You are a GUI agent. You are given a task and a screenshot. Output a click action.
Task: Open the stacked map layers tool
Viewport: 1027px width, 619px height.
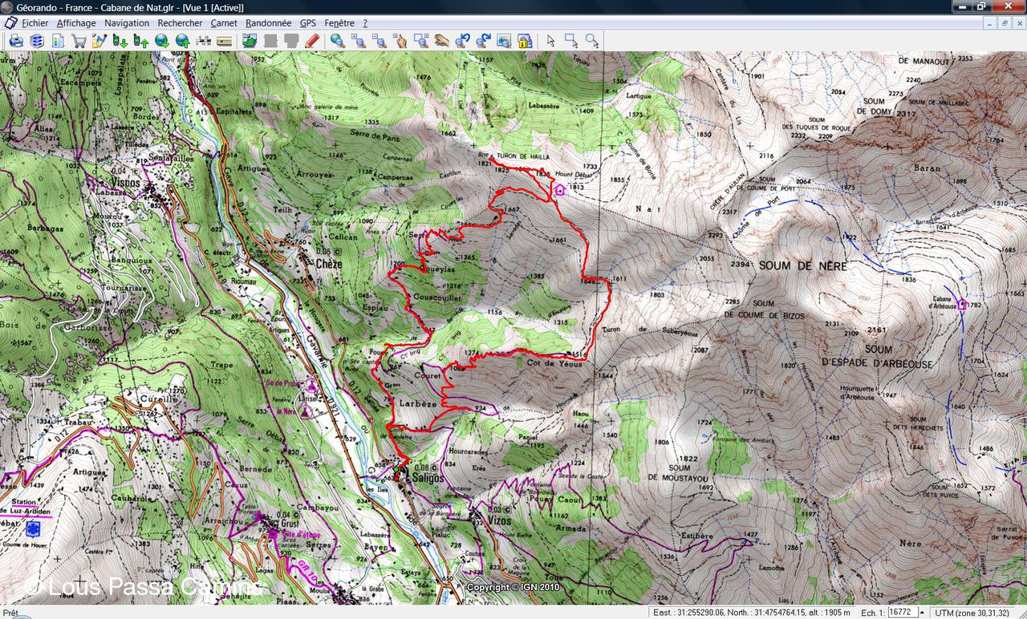[37, 40]
